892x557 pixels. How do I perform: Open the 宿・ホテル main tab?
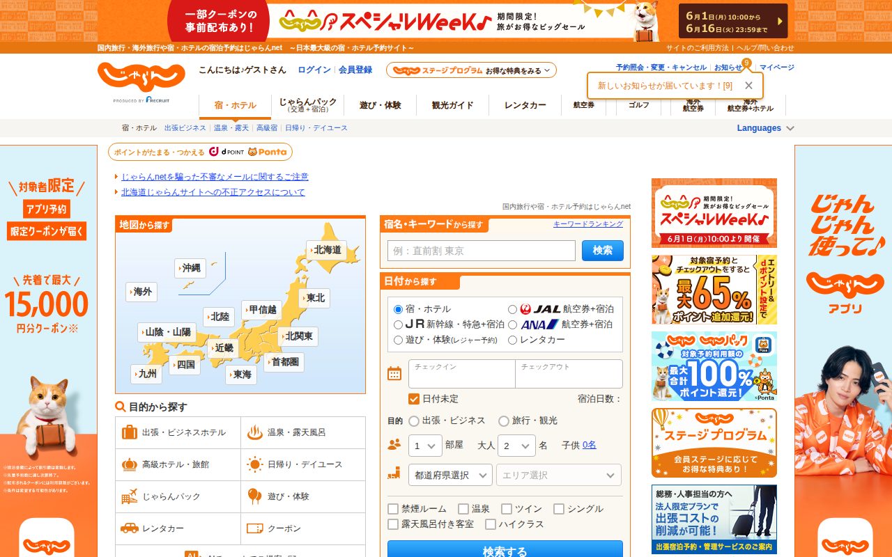point(235,106)
